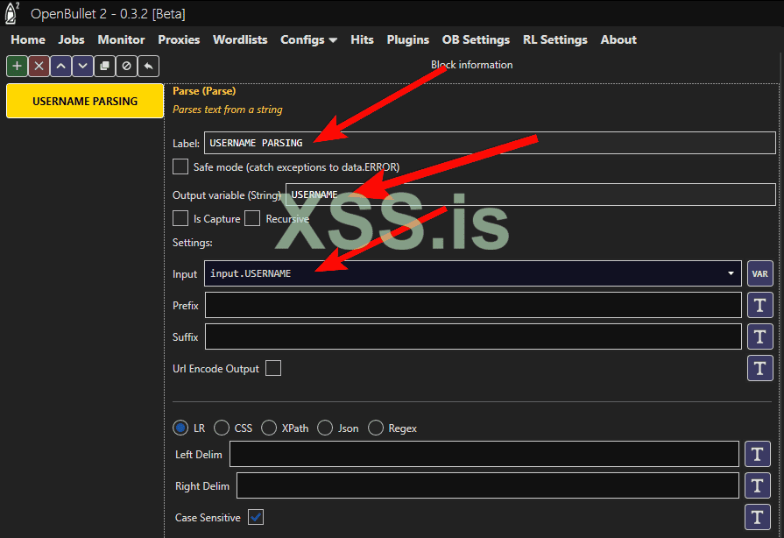The height and width of the screenshot is (538, 784).
Task: Click the Right Delim input field
Action: point(488,485)
